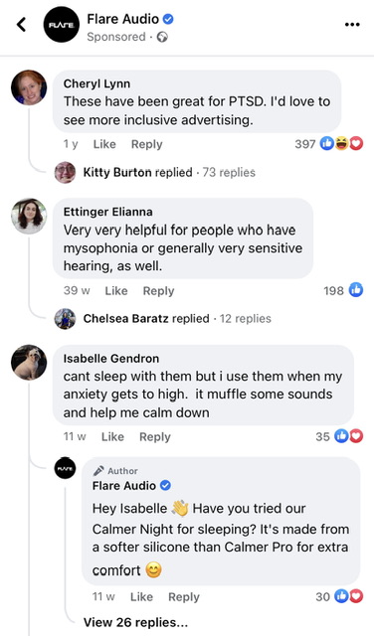374x636 pixels.
Task: Open the Flare Audio page title link
Action: tap(122, 19)
